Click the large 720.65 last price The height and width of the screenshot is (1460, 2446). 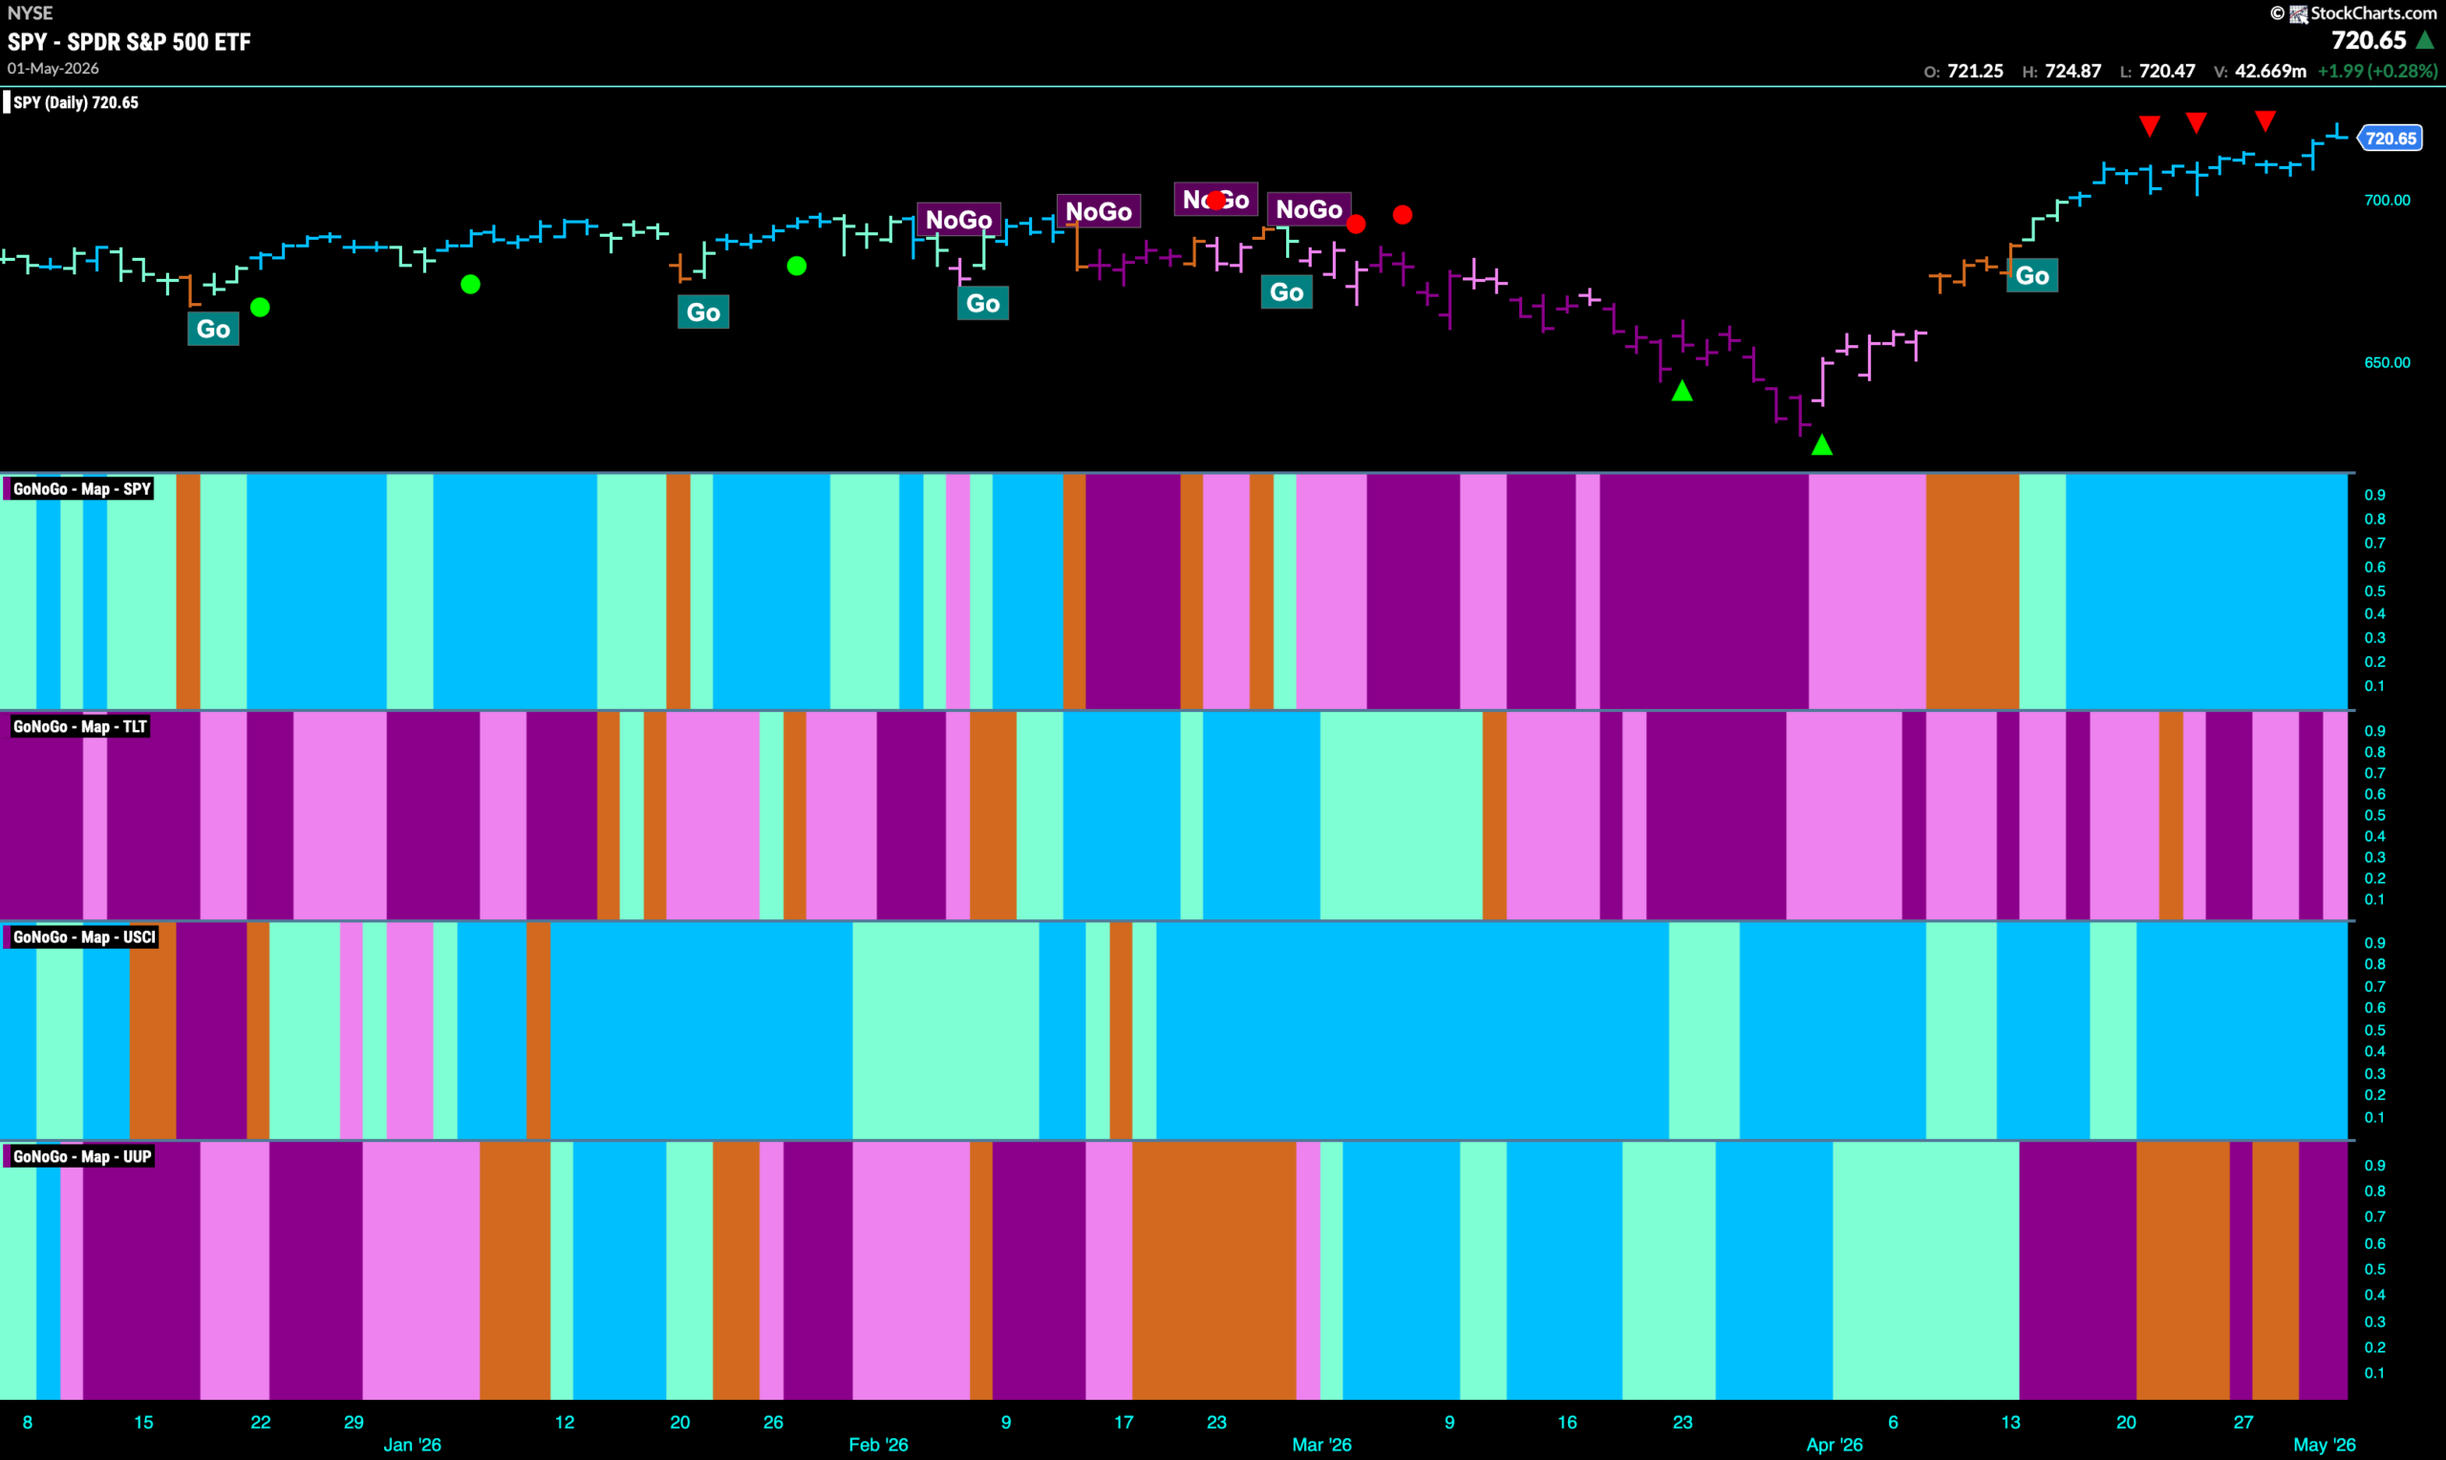click(2369, 40)
